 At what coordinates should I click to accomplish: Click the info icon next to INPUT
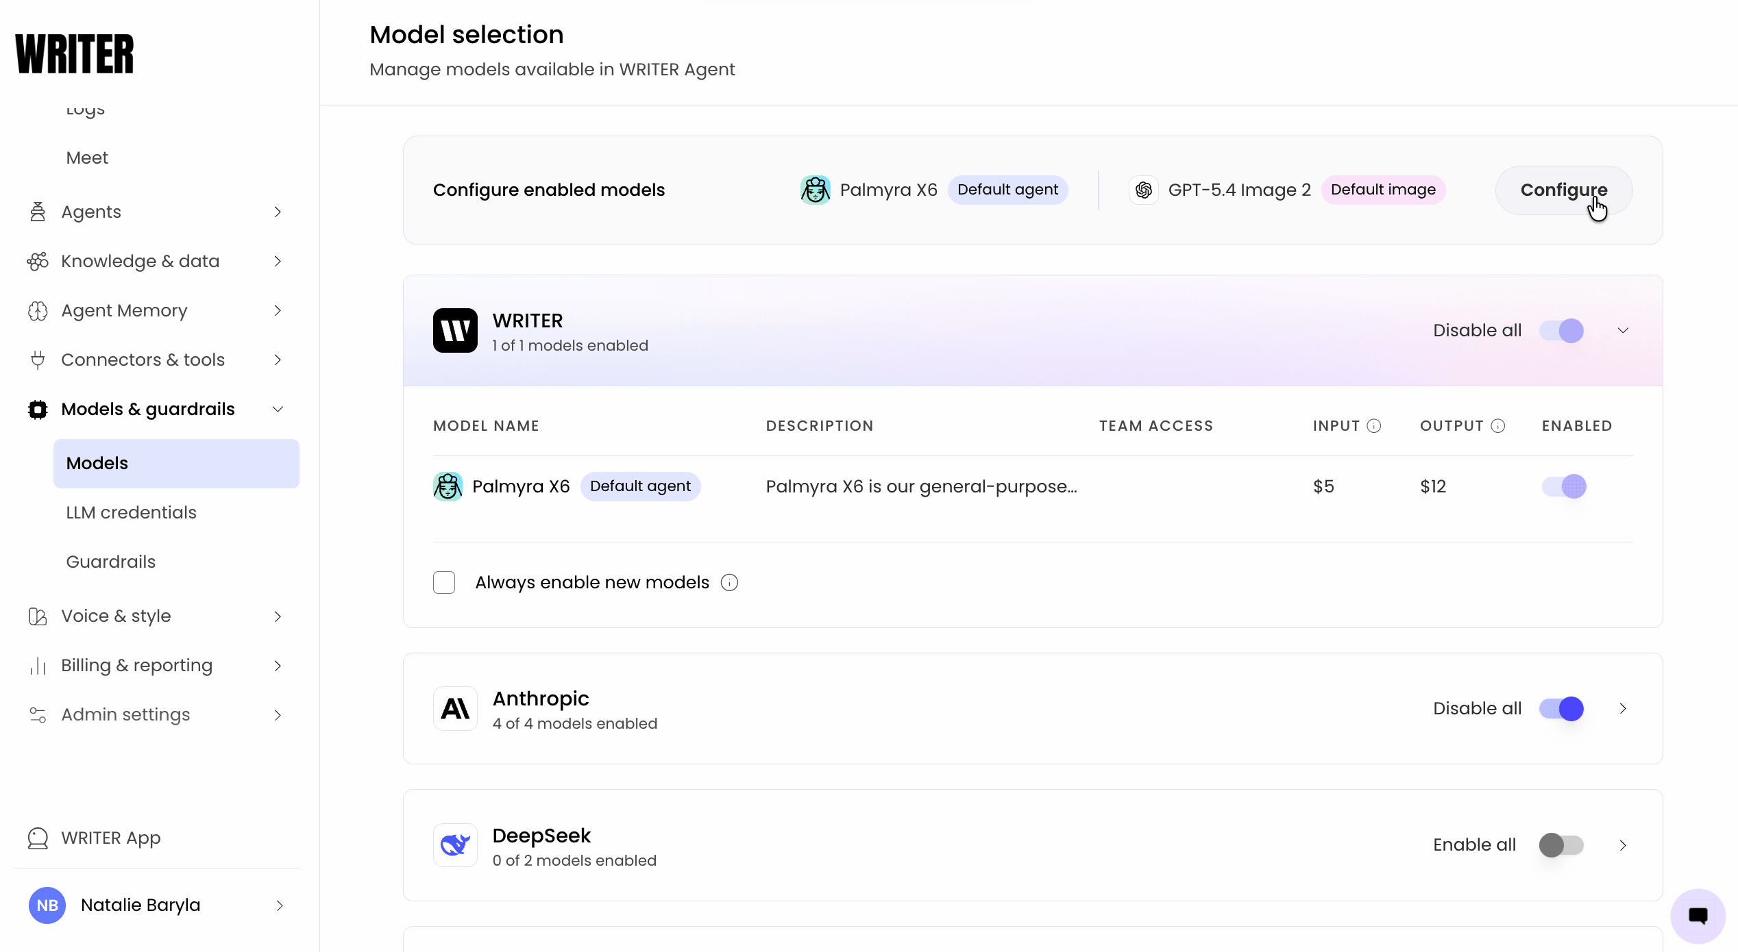point(1374,426)
